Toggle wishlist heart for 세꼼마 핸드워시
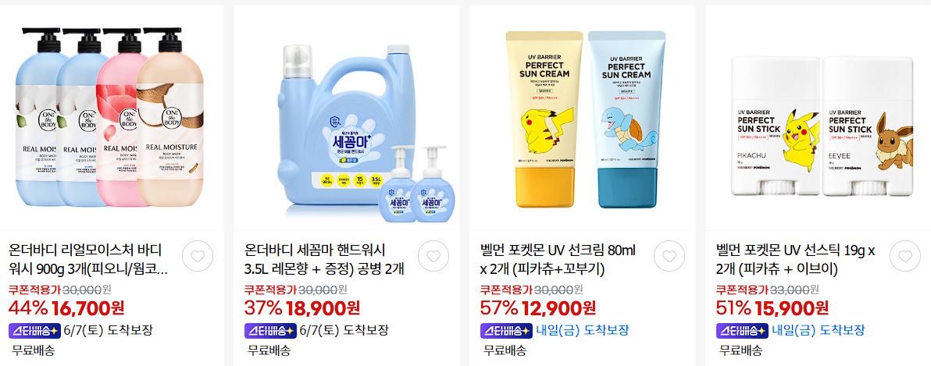 [x=433, y=256]
